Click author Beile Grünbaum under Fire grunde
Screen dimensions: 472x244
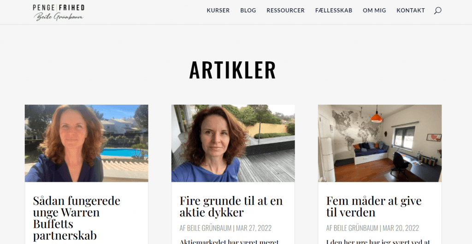pyautogui.click(x=209, y=228)
